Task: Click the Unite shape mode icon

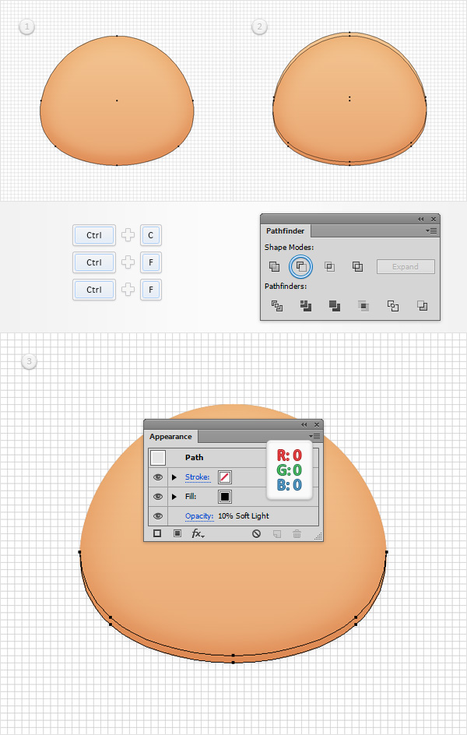Action: pyautogui.click(x=274, y=267)
